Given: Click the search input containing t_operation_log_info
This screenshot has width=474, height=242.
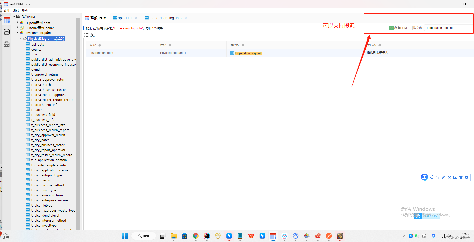Looking at the screenshot, I should [448, 28].
